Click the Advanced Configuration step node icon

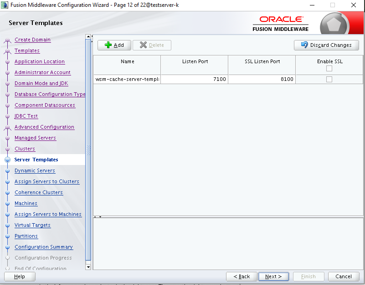(x=7, y=128)
